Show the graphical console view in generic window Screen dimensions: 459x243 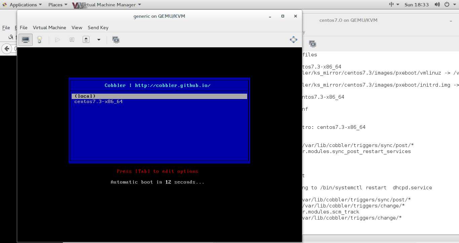coord(26,40)
